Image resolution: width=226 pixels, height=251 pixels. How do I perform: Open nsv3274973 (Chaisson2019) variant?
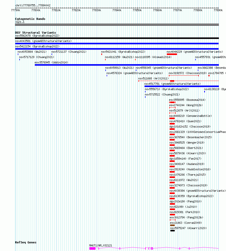pos(189,185)
